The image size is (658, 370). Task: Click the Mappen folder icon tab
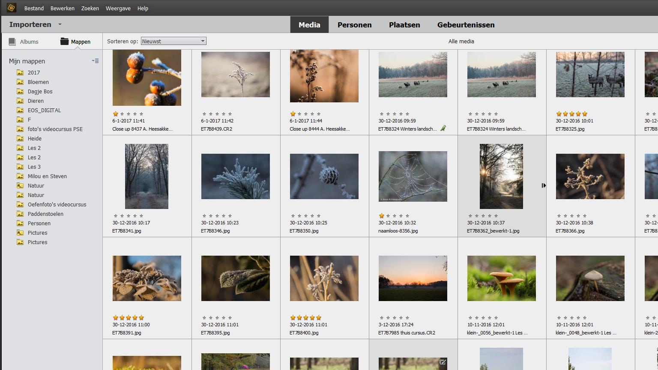tap(65, 41)
